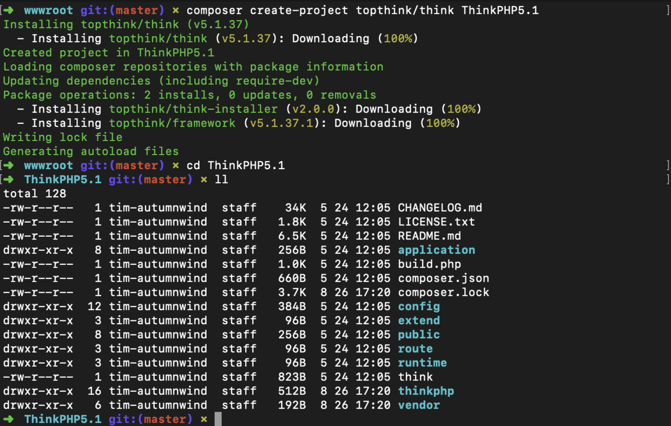Click the 1.8K size of LICENSE.txt
Screen dimensions: 671x426
tap(292, 222)
